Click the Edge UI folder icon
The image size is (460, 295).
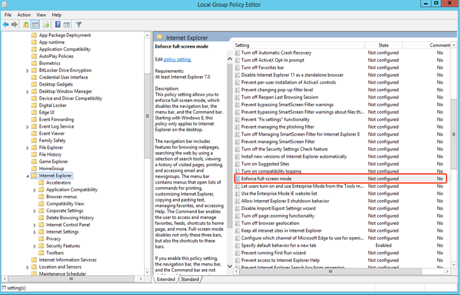(34, 112)
